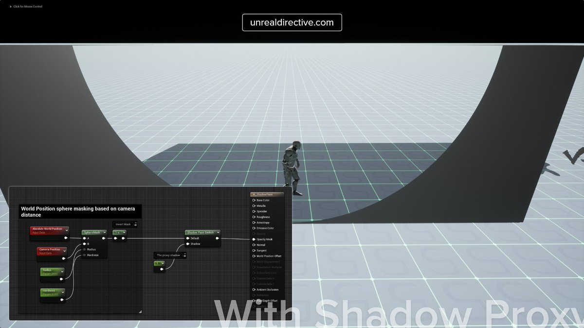This screenshot has width=584, height=328.
Task: Click the Base Color pin on M_ShadowPass
Action: click(x=254, y=200)
